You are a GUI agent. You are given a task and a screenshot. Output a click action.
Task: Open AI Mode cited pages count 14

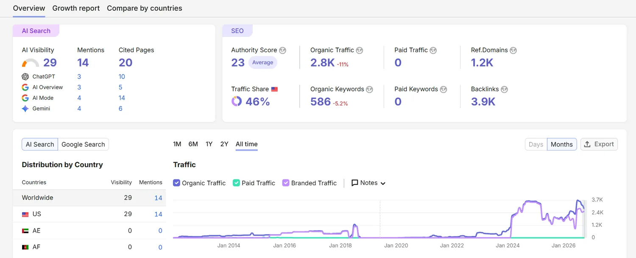(122, 98)
